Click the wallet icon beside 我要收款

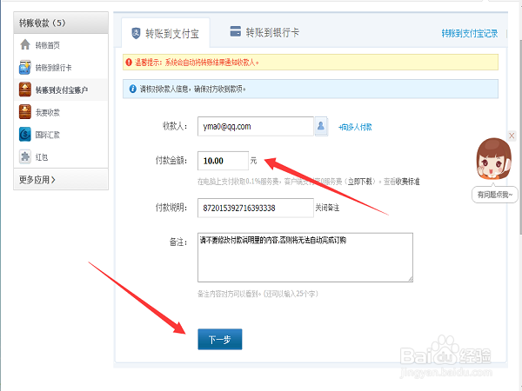25,112
